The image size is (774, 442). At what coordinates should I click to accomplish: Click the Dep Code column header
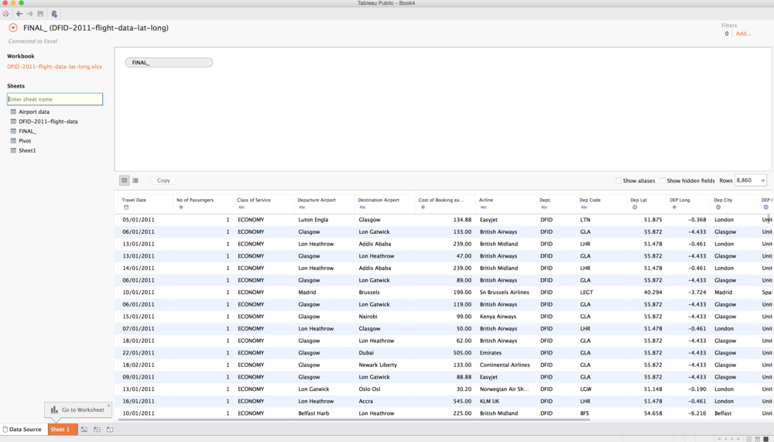coord(590,200)
